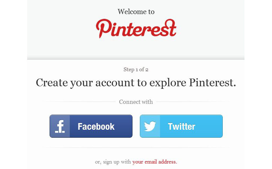The width and height of the screenshot is (272, 169).
Task: Click the 'Step 1 of 2' indicator
Action: (x=136, y=70)
